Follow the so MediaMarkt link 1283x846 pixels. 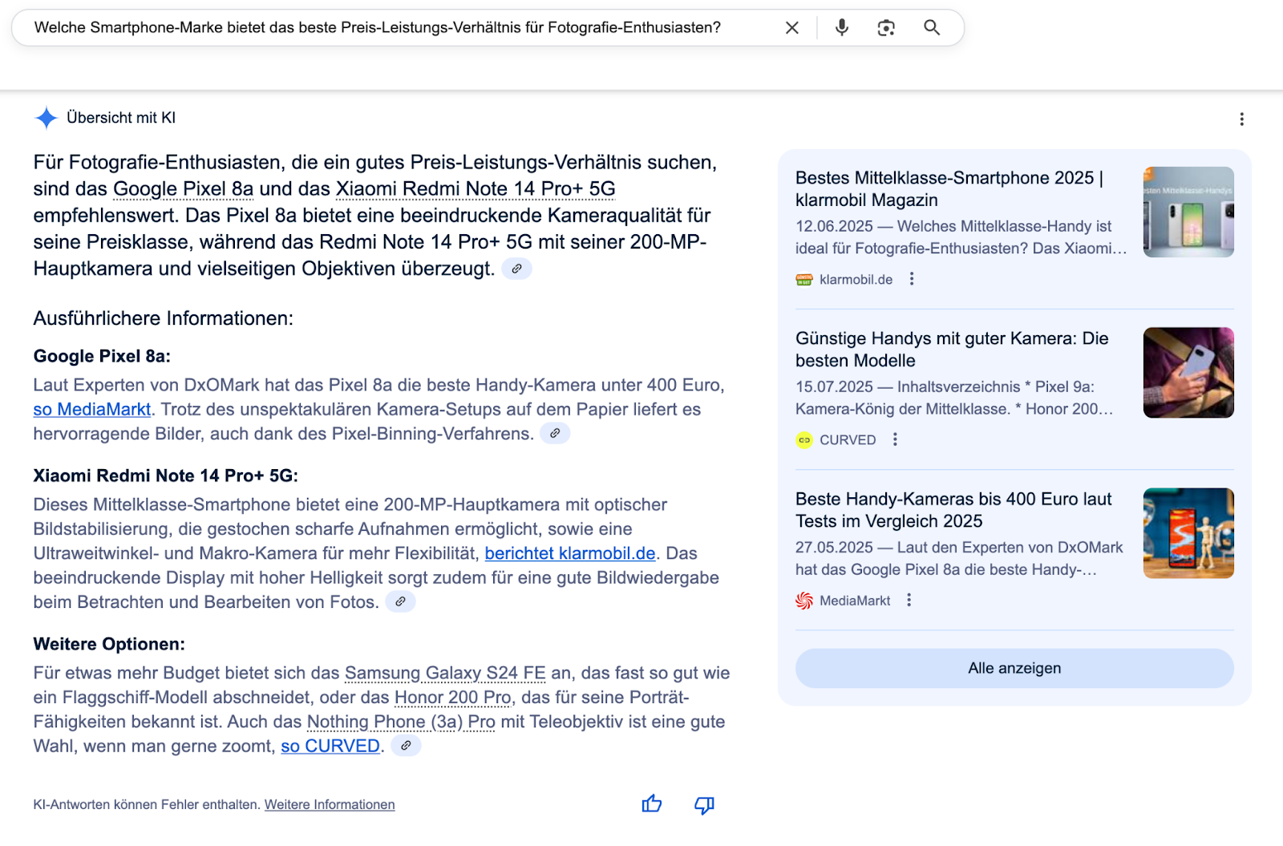point(91,409)
